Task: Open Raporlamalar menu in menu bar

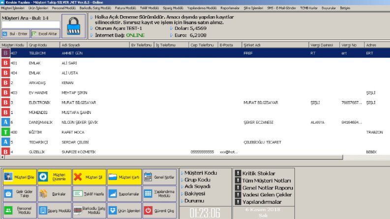Action: (230, 8)
